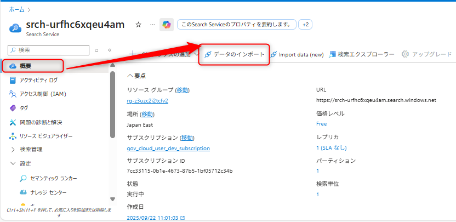Screen dimensions: 456x222
Task: Click the アクティビティ ログ book icon
Action: coord(13,80)
